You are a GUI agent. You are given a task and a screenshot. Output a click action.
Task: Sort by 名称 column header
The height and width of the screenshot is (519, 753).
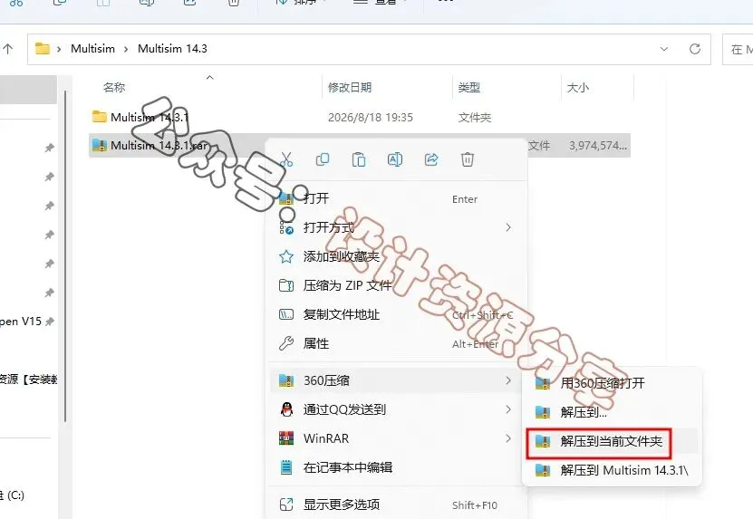(114, 87)
